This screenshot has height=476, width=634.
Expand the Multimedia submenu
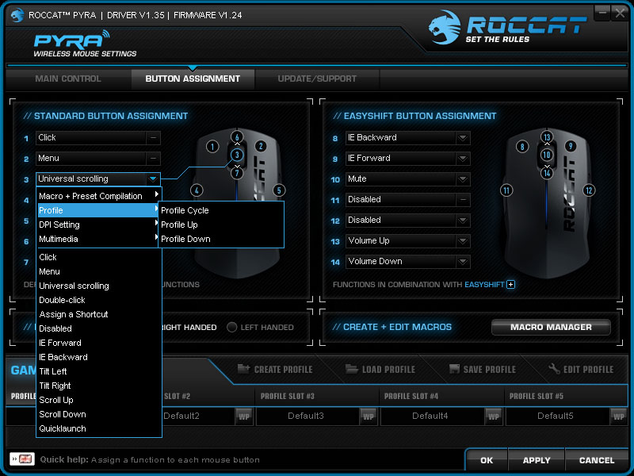(x=98, y=239)
